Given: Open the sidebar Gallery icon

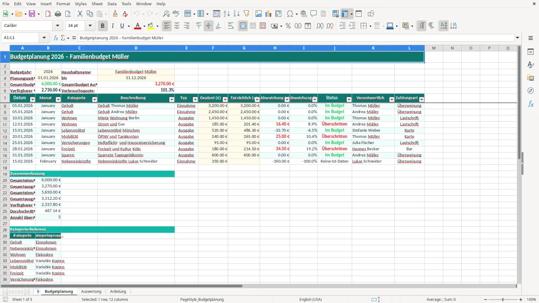Looking at the screenshot, I should 530,78.
